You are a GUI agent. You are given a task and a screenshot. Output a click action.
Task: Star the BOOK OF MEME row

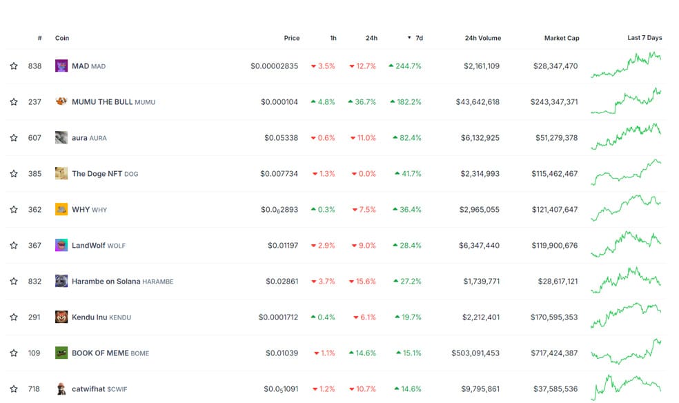(x=14, y=353)
